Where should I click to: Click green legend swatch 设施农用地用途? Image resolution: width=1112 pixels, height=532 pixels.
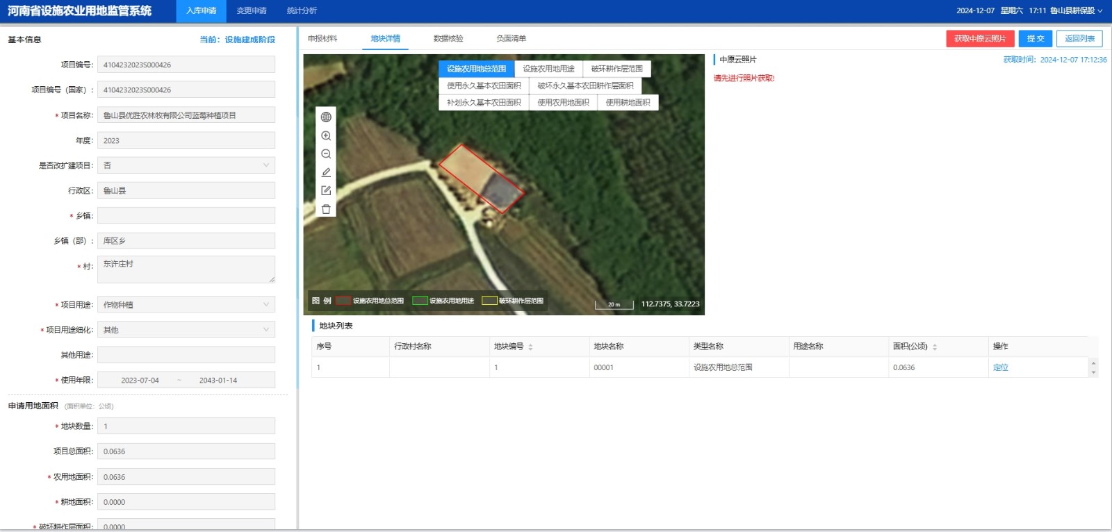(x=420, y=301)
